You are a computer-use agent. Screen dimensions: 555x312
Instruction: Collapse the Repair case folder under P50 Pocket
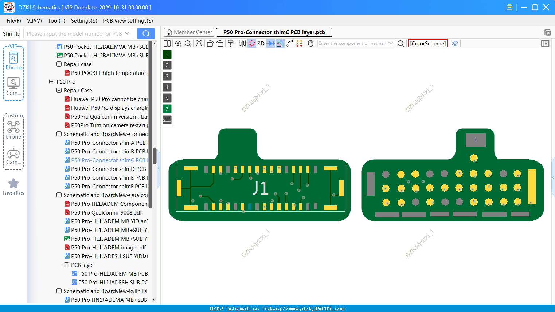(59, 64)
